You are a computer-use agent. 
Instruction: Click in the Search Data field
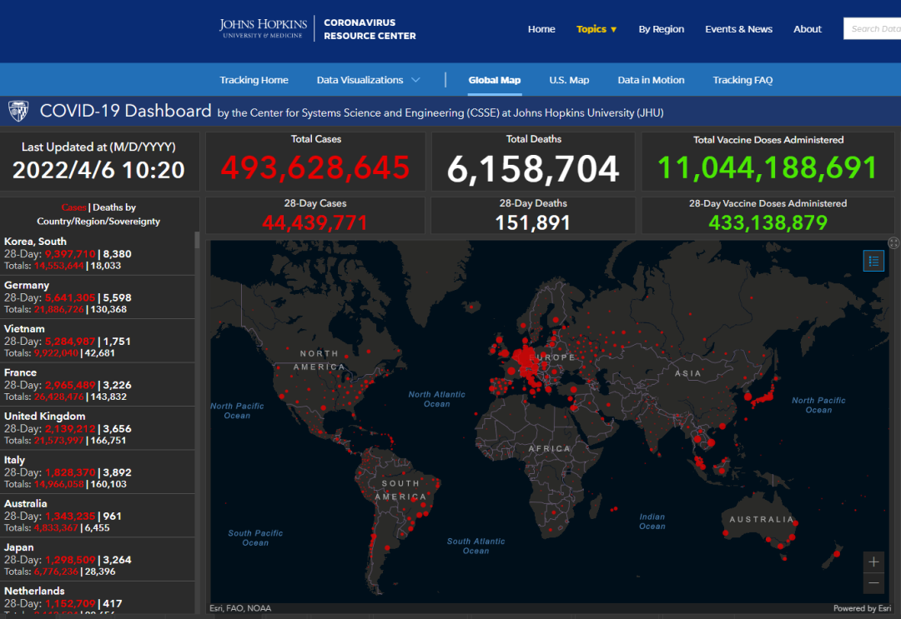[873, 28]
